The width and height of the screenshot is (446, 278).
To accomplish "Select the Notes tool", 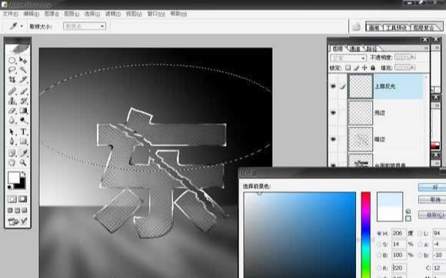I will pos(12,153).
